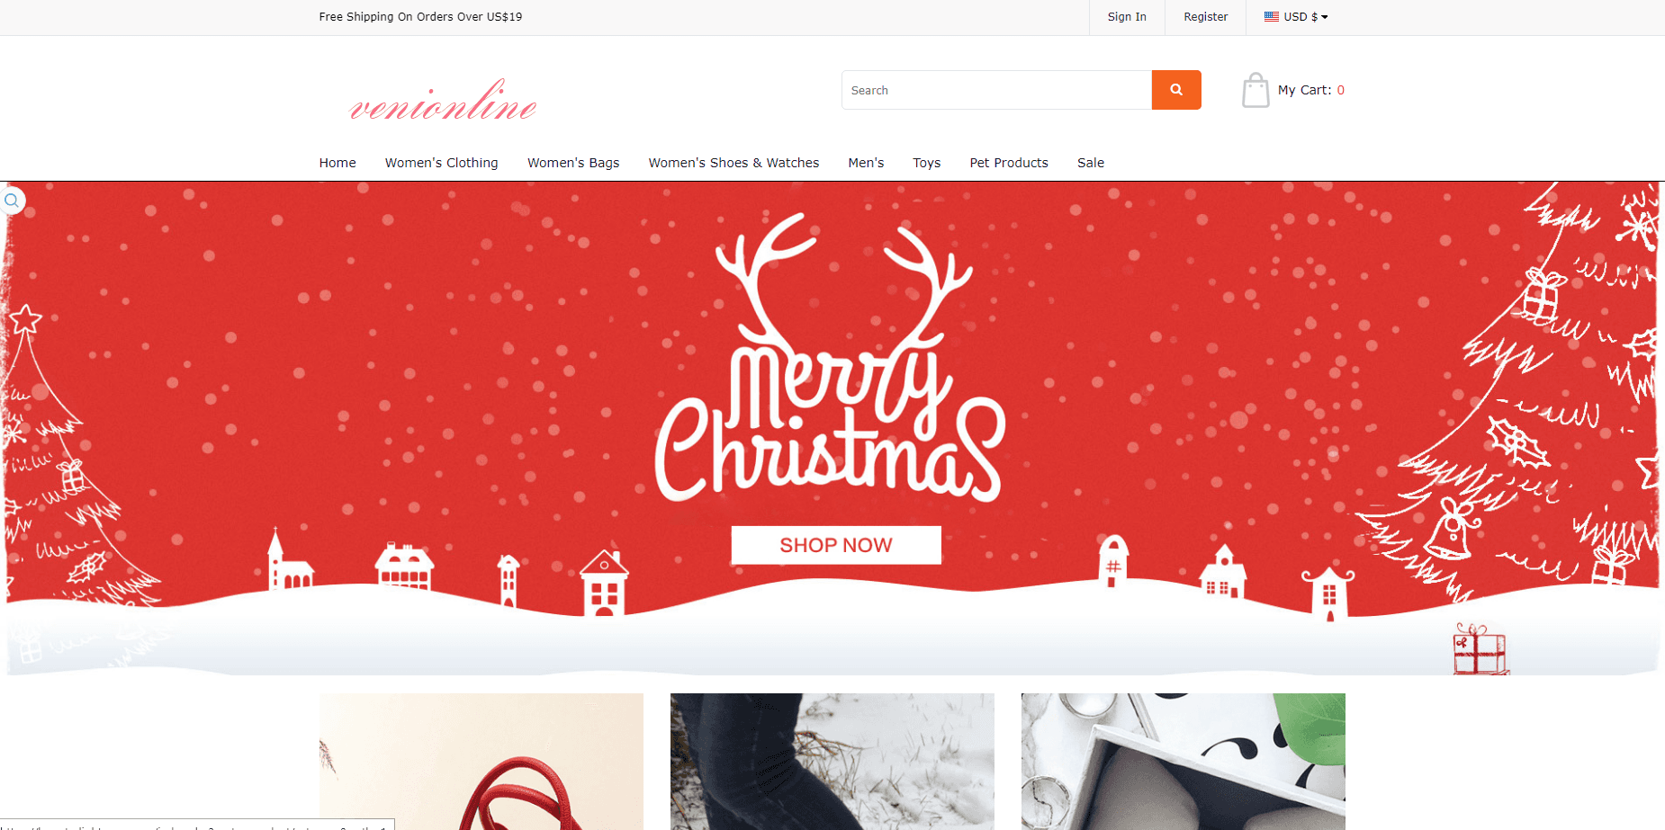Viewport: 1665px width, 830px height.
Task: Click the venionline logo
Action: pyautogui.click(x=444, y=101)
